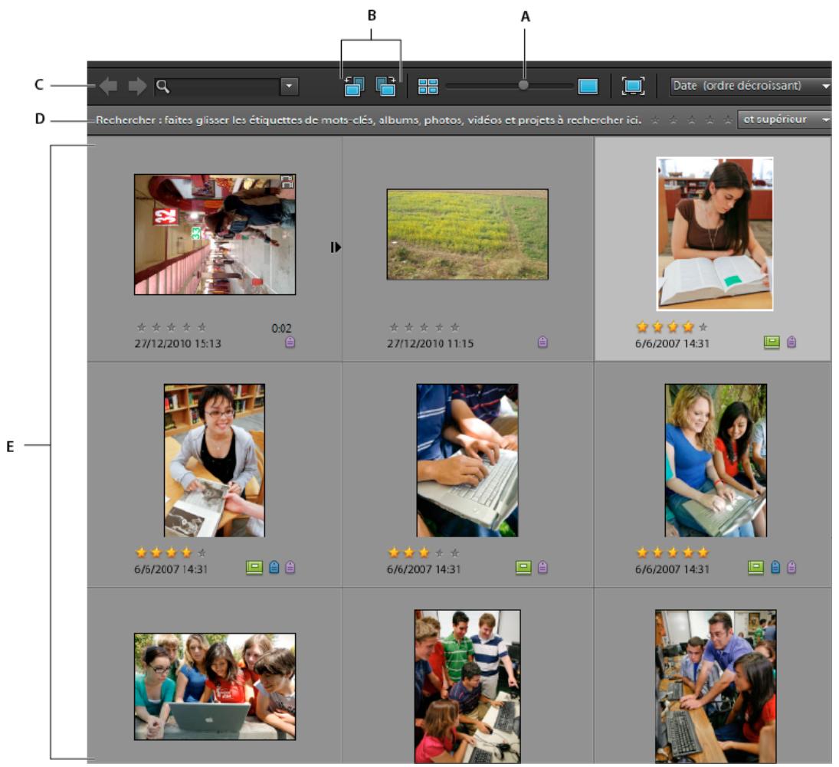Screen dimensions: 839x767
Task: Open full screen view icon
Action: tap(633, 86)
